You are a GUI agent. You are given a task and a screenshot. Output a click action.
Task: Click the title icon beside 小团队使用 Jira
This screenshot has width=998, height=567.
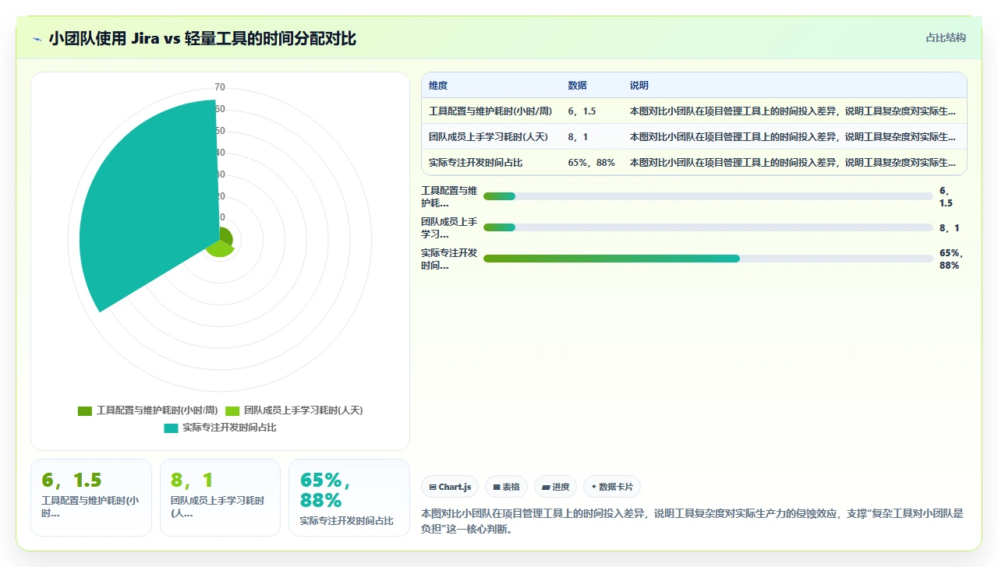click(37, 39)
